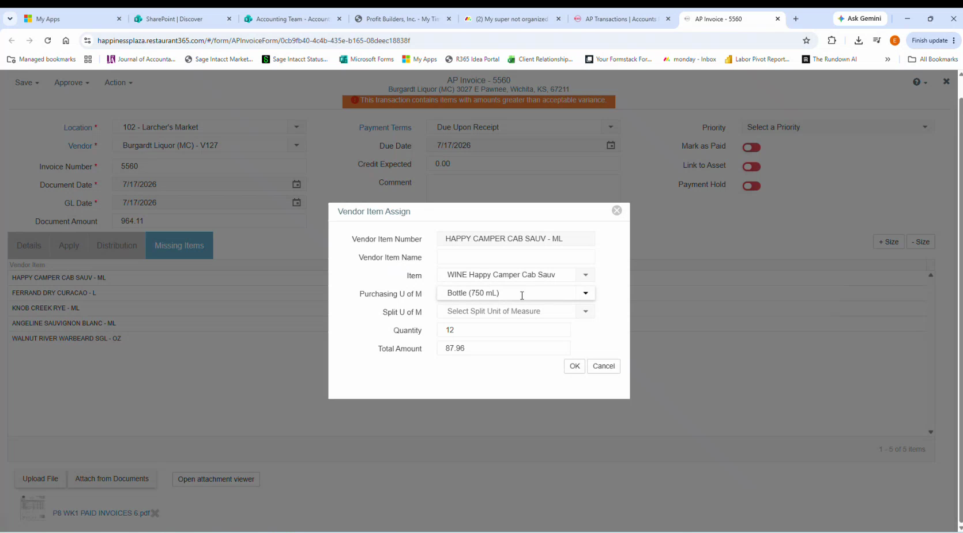Click the Vendor Item Name field
Image resolution: width=963 pixels, height=533 pixels.
tap(516, 257)
